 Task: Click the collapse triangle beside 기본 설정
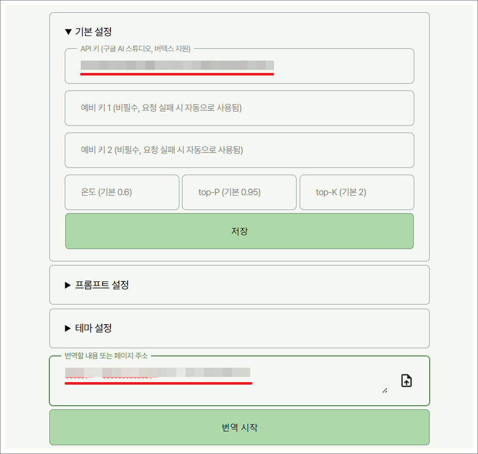[x=67, y=31]
